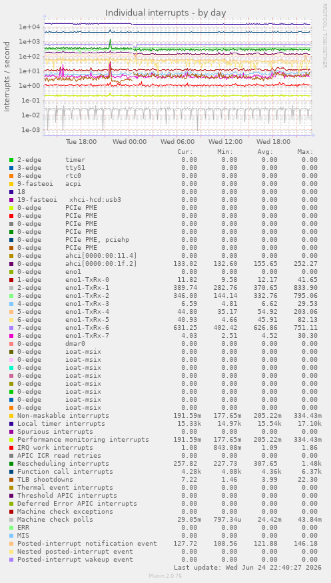Image resolution: width=331 pixels, height=583 pixels.
Task: Click the magenta swatch for enol-TxRx-7
Action: tap(11, 336)
